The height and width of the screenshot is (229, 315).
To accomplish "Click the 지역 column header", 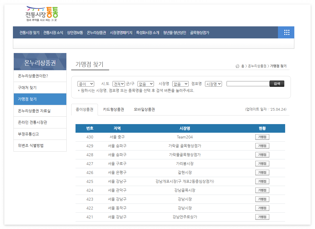I will (x=117, y=128).
